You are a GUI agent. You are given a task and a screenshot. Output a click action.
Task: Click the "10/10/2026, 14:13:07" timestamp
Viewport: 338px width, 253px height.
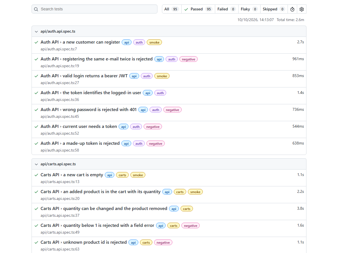click(255, 20)
